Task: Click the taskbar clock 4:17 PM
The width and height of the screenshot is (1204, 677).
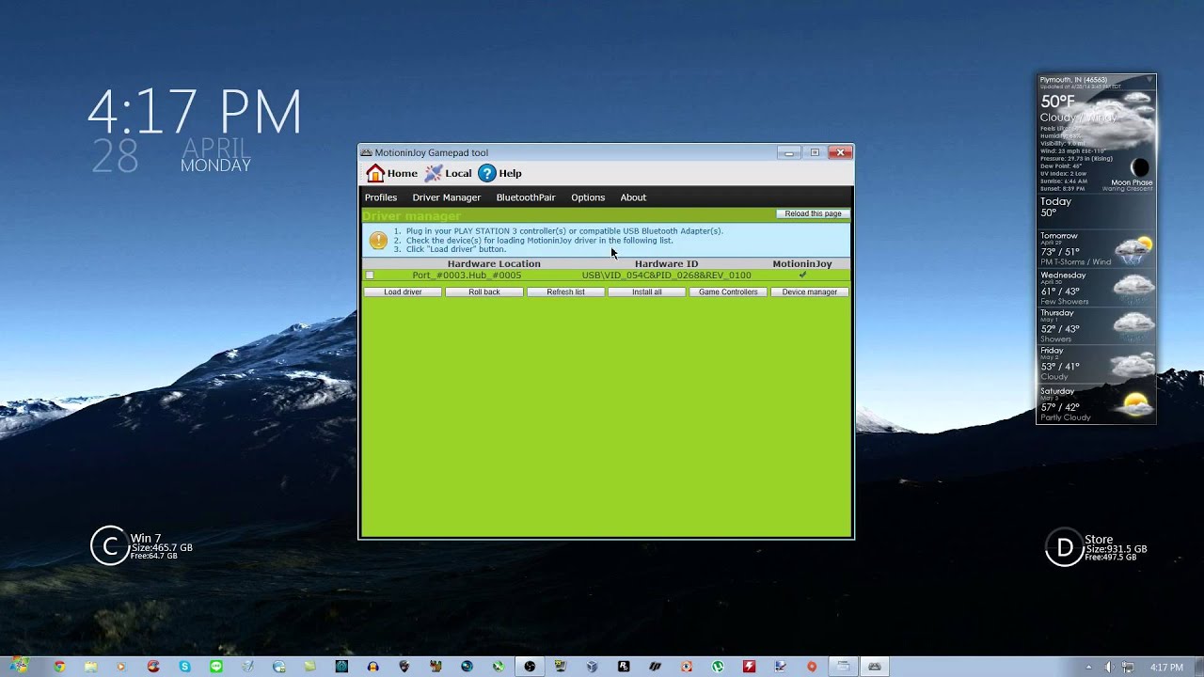Action: point(1166,668)
